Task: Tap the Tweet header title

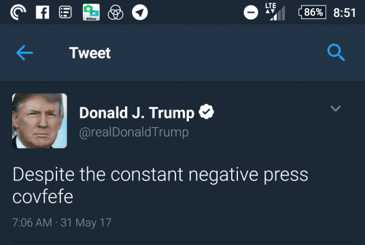Action: point(90,53)
